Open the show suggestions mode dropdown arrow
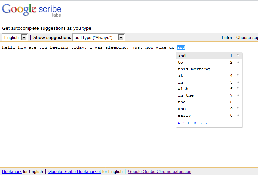258x175 pixels. point(121,38)
